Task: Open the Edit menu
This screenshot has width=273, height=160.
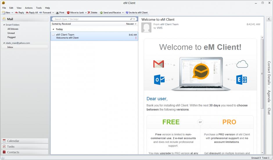Action: (11, 8)
